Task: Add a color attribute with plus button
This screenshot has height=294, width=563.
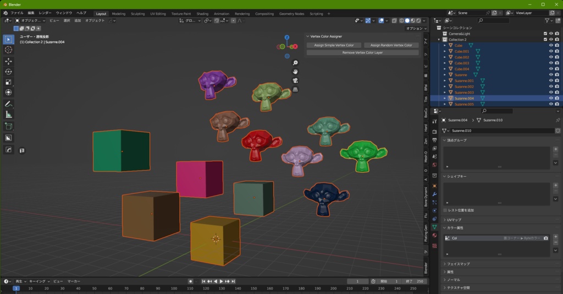Action: coord(555,237)
